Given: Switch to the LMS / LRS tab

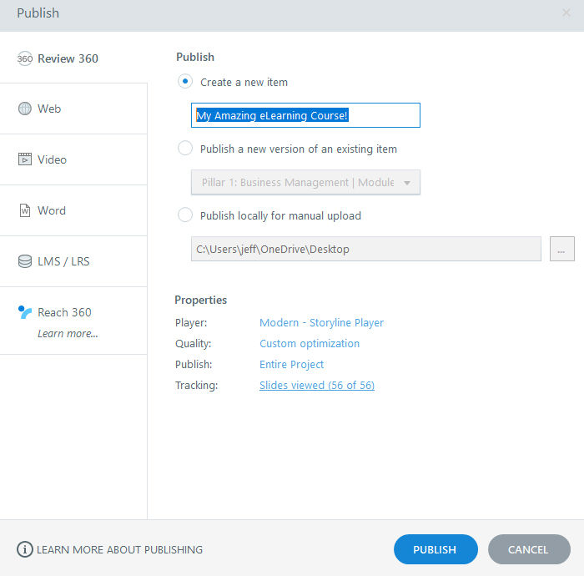Looking at the screenshot, I should 63,261.
